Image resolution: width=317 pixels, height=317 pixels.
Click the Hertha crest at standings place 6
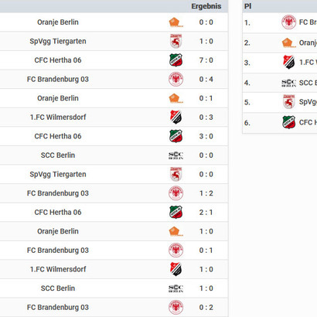pyautogui.click(x=288, y=122)
